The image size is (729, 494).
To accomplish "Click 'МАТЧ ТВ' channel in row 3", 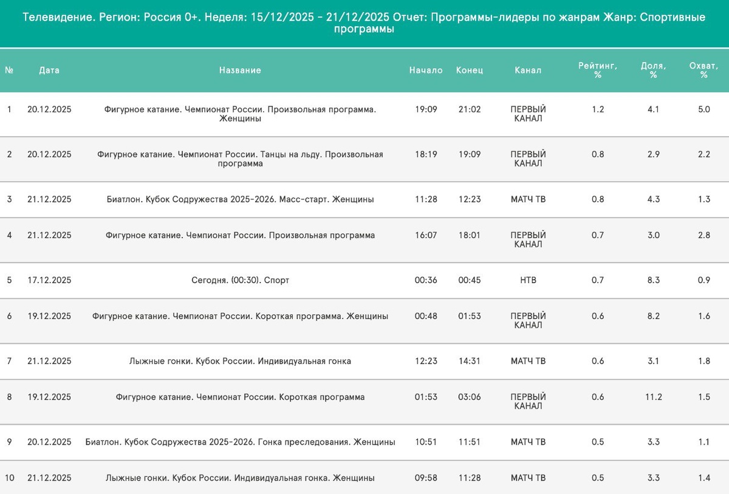I will pos(528,199).
